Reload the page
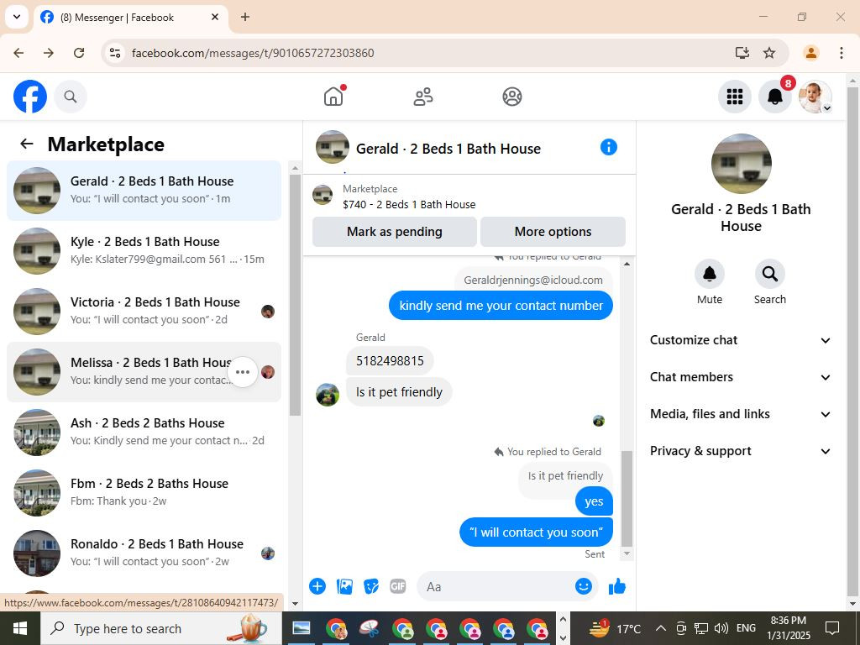This screenshot has width=860, height=645. [x=79, y=53]
